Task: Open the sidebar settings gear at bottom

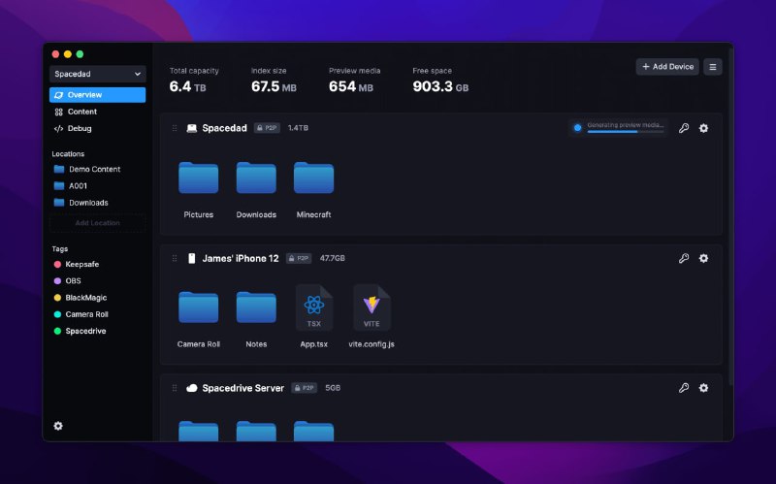Action: [58, 426]
